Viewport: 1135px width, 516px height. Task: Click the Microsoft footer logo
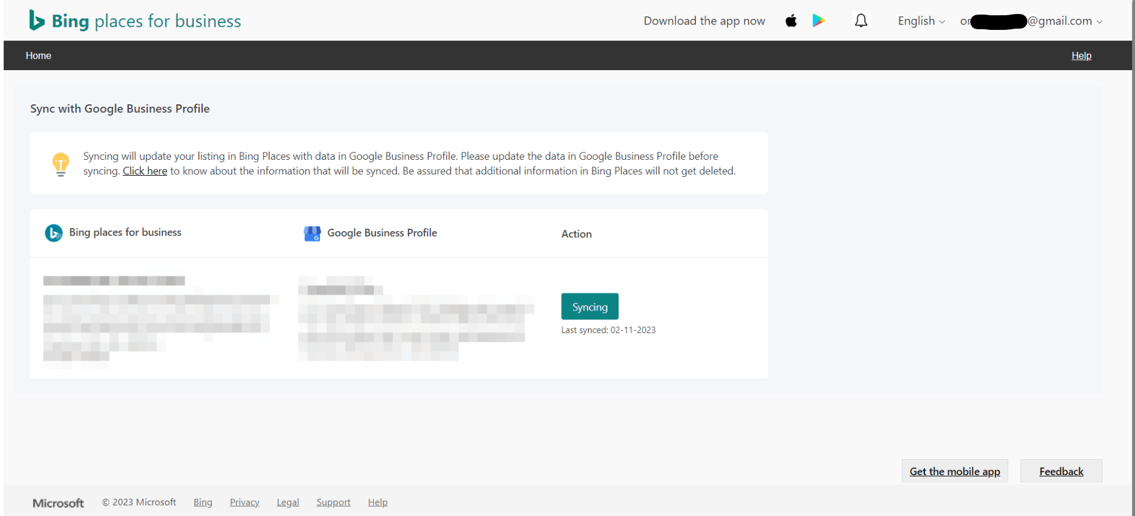(x=58, y=503)
